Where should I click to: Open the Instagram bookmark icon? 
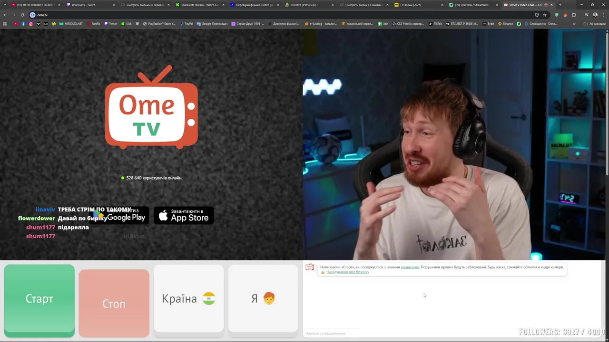(x=31, y=23)
